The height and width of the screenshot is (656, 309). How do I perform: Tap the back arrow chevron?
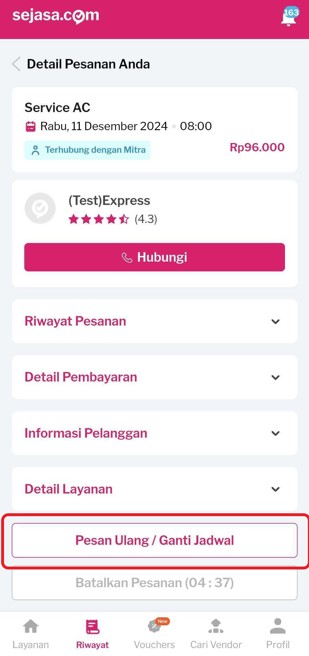tap(17, 64)
